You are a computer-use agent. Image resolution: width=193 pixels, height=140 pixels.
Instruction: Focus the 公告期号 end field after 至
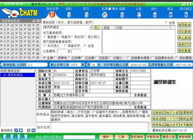point(76,51)
